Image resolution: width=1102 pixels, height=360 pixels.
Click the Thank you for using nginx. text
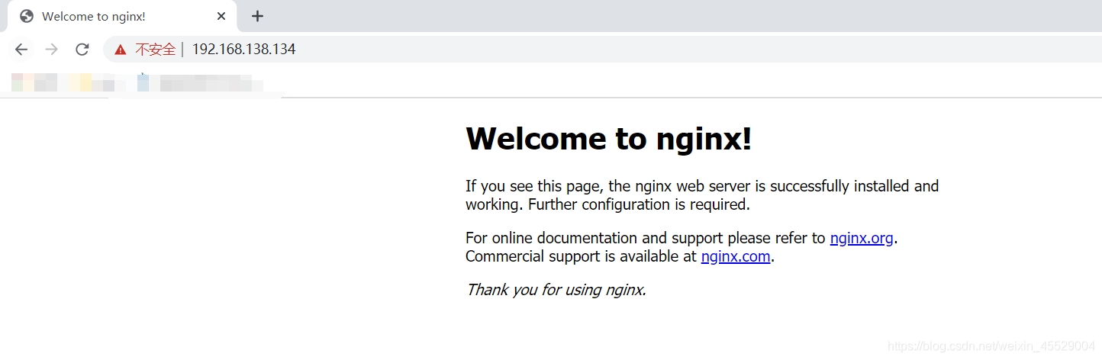coord(556,290)
